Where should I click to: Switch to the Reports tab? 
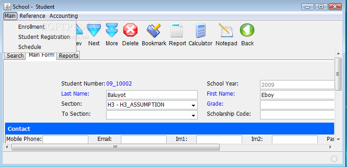pyautogui.click(x=69, y=56)
